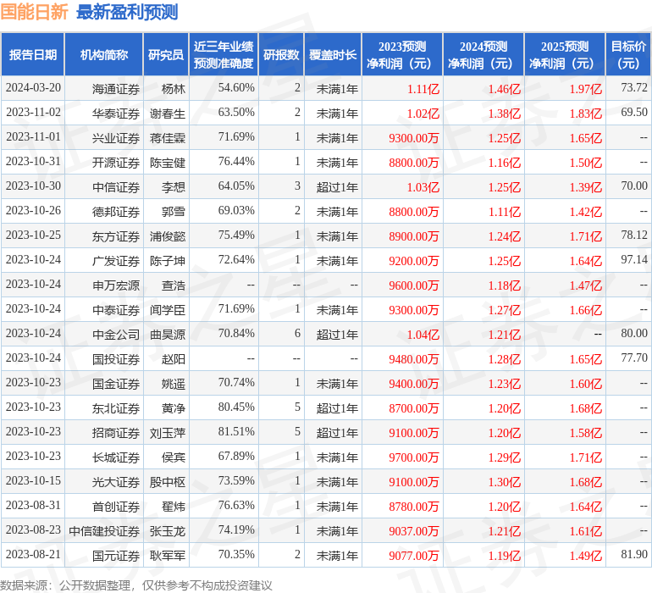Viewport: 652px width, 593px height.
Task: Click 2024 profit 1.46亿
Action: point(505,89)
